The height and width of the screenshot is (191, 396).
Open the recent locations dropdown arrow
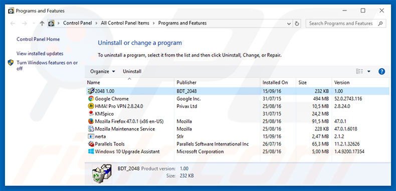pyautogui.click(x=34, y=23)
